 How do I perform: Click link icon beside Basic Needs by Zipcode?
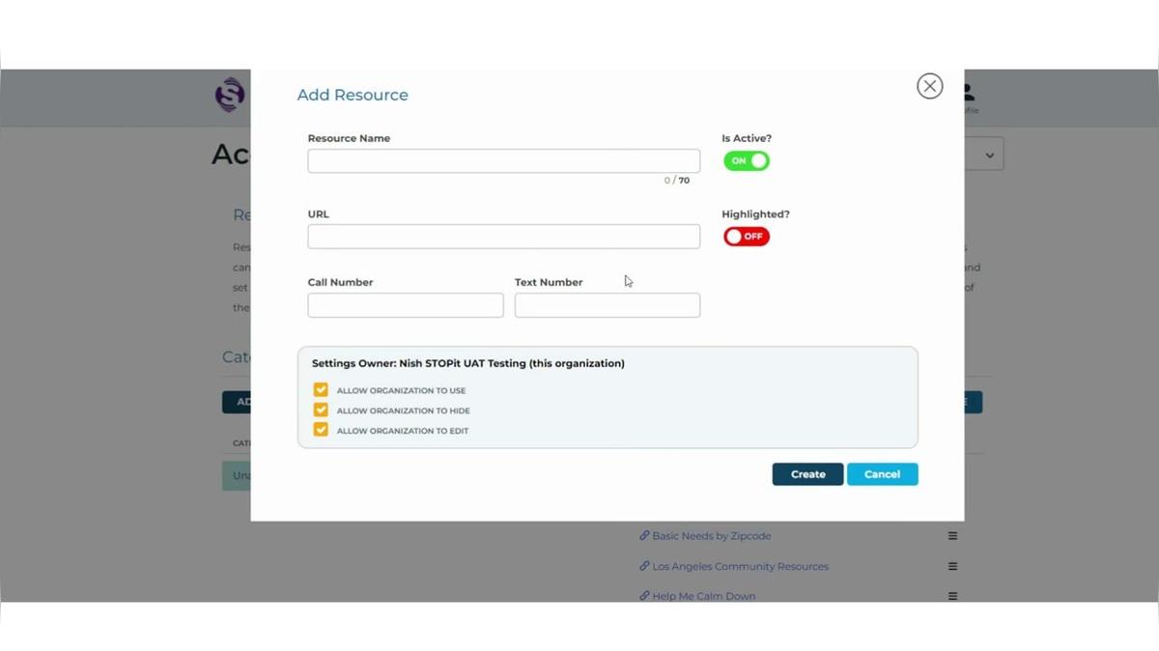tap(644, 535)
